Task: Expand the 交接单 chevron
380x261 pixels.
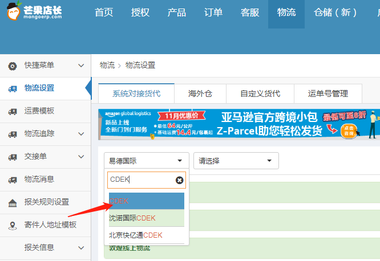Action: click(x=81, y=156)
